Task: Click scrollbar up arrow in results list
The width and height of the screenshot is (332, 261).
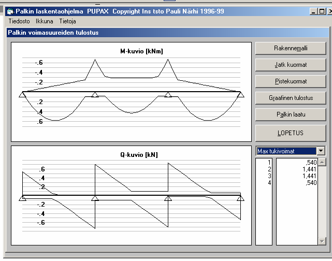Action: coord(322,163)
